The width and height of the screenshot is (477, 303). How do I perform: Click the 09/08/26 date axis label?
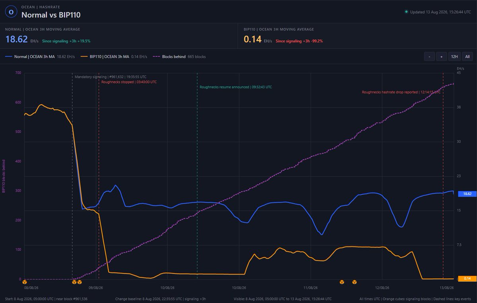coord(96,287)
